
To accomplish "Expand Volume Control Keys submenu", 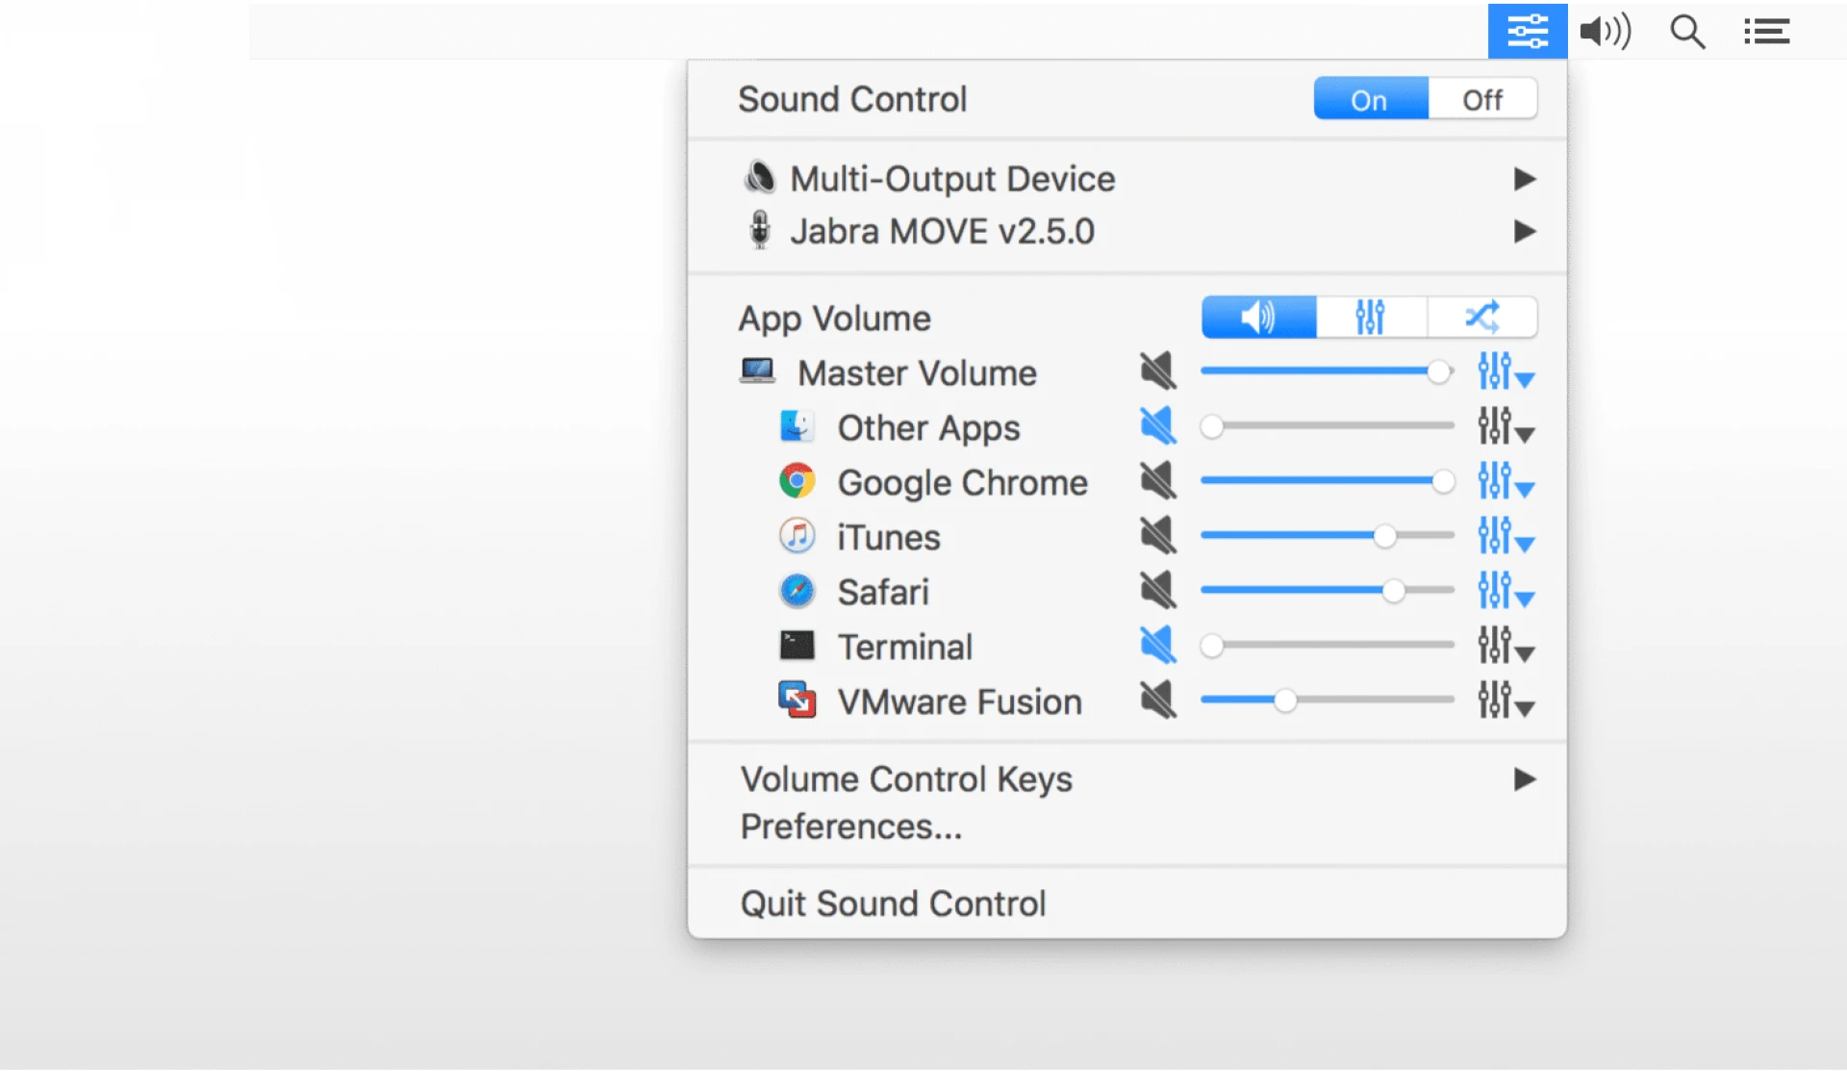I will coord(906,778).
